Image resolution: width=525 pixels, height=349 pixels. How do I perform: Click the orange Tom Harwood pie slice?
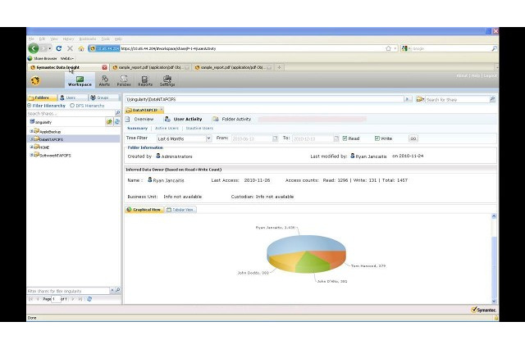tap(331, 256)
